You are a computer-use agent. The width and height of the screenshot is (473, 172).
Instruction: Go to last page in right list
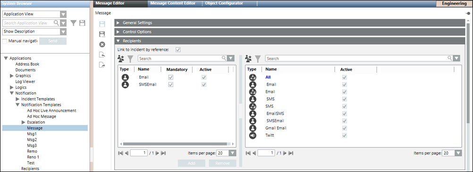point(290,153)
